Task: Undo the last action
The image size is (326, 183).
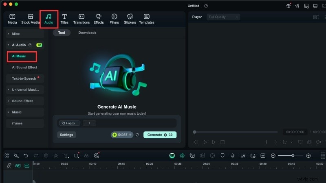Action: coord(26,155)
